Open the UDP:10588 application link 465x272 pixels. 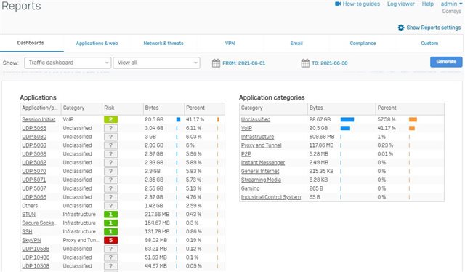pos(36,249)
